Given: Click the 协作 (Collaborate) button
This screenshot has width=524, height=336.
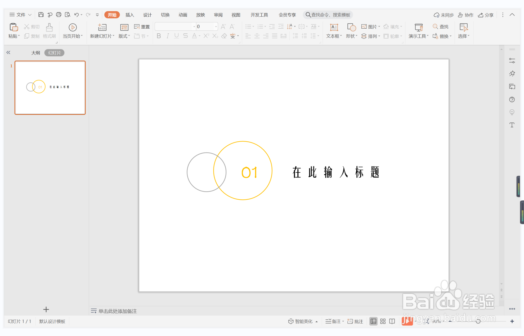Looking at the screenshot, I should pyautogui.click(x=466, y=15).
